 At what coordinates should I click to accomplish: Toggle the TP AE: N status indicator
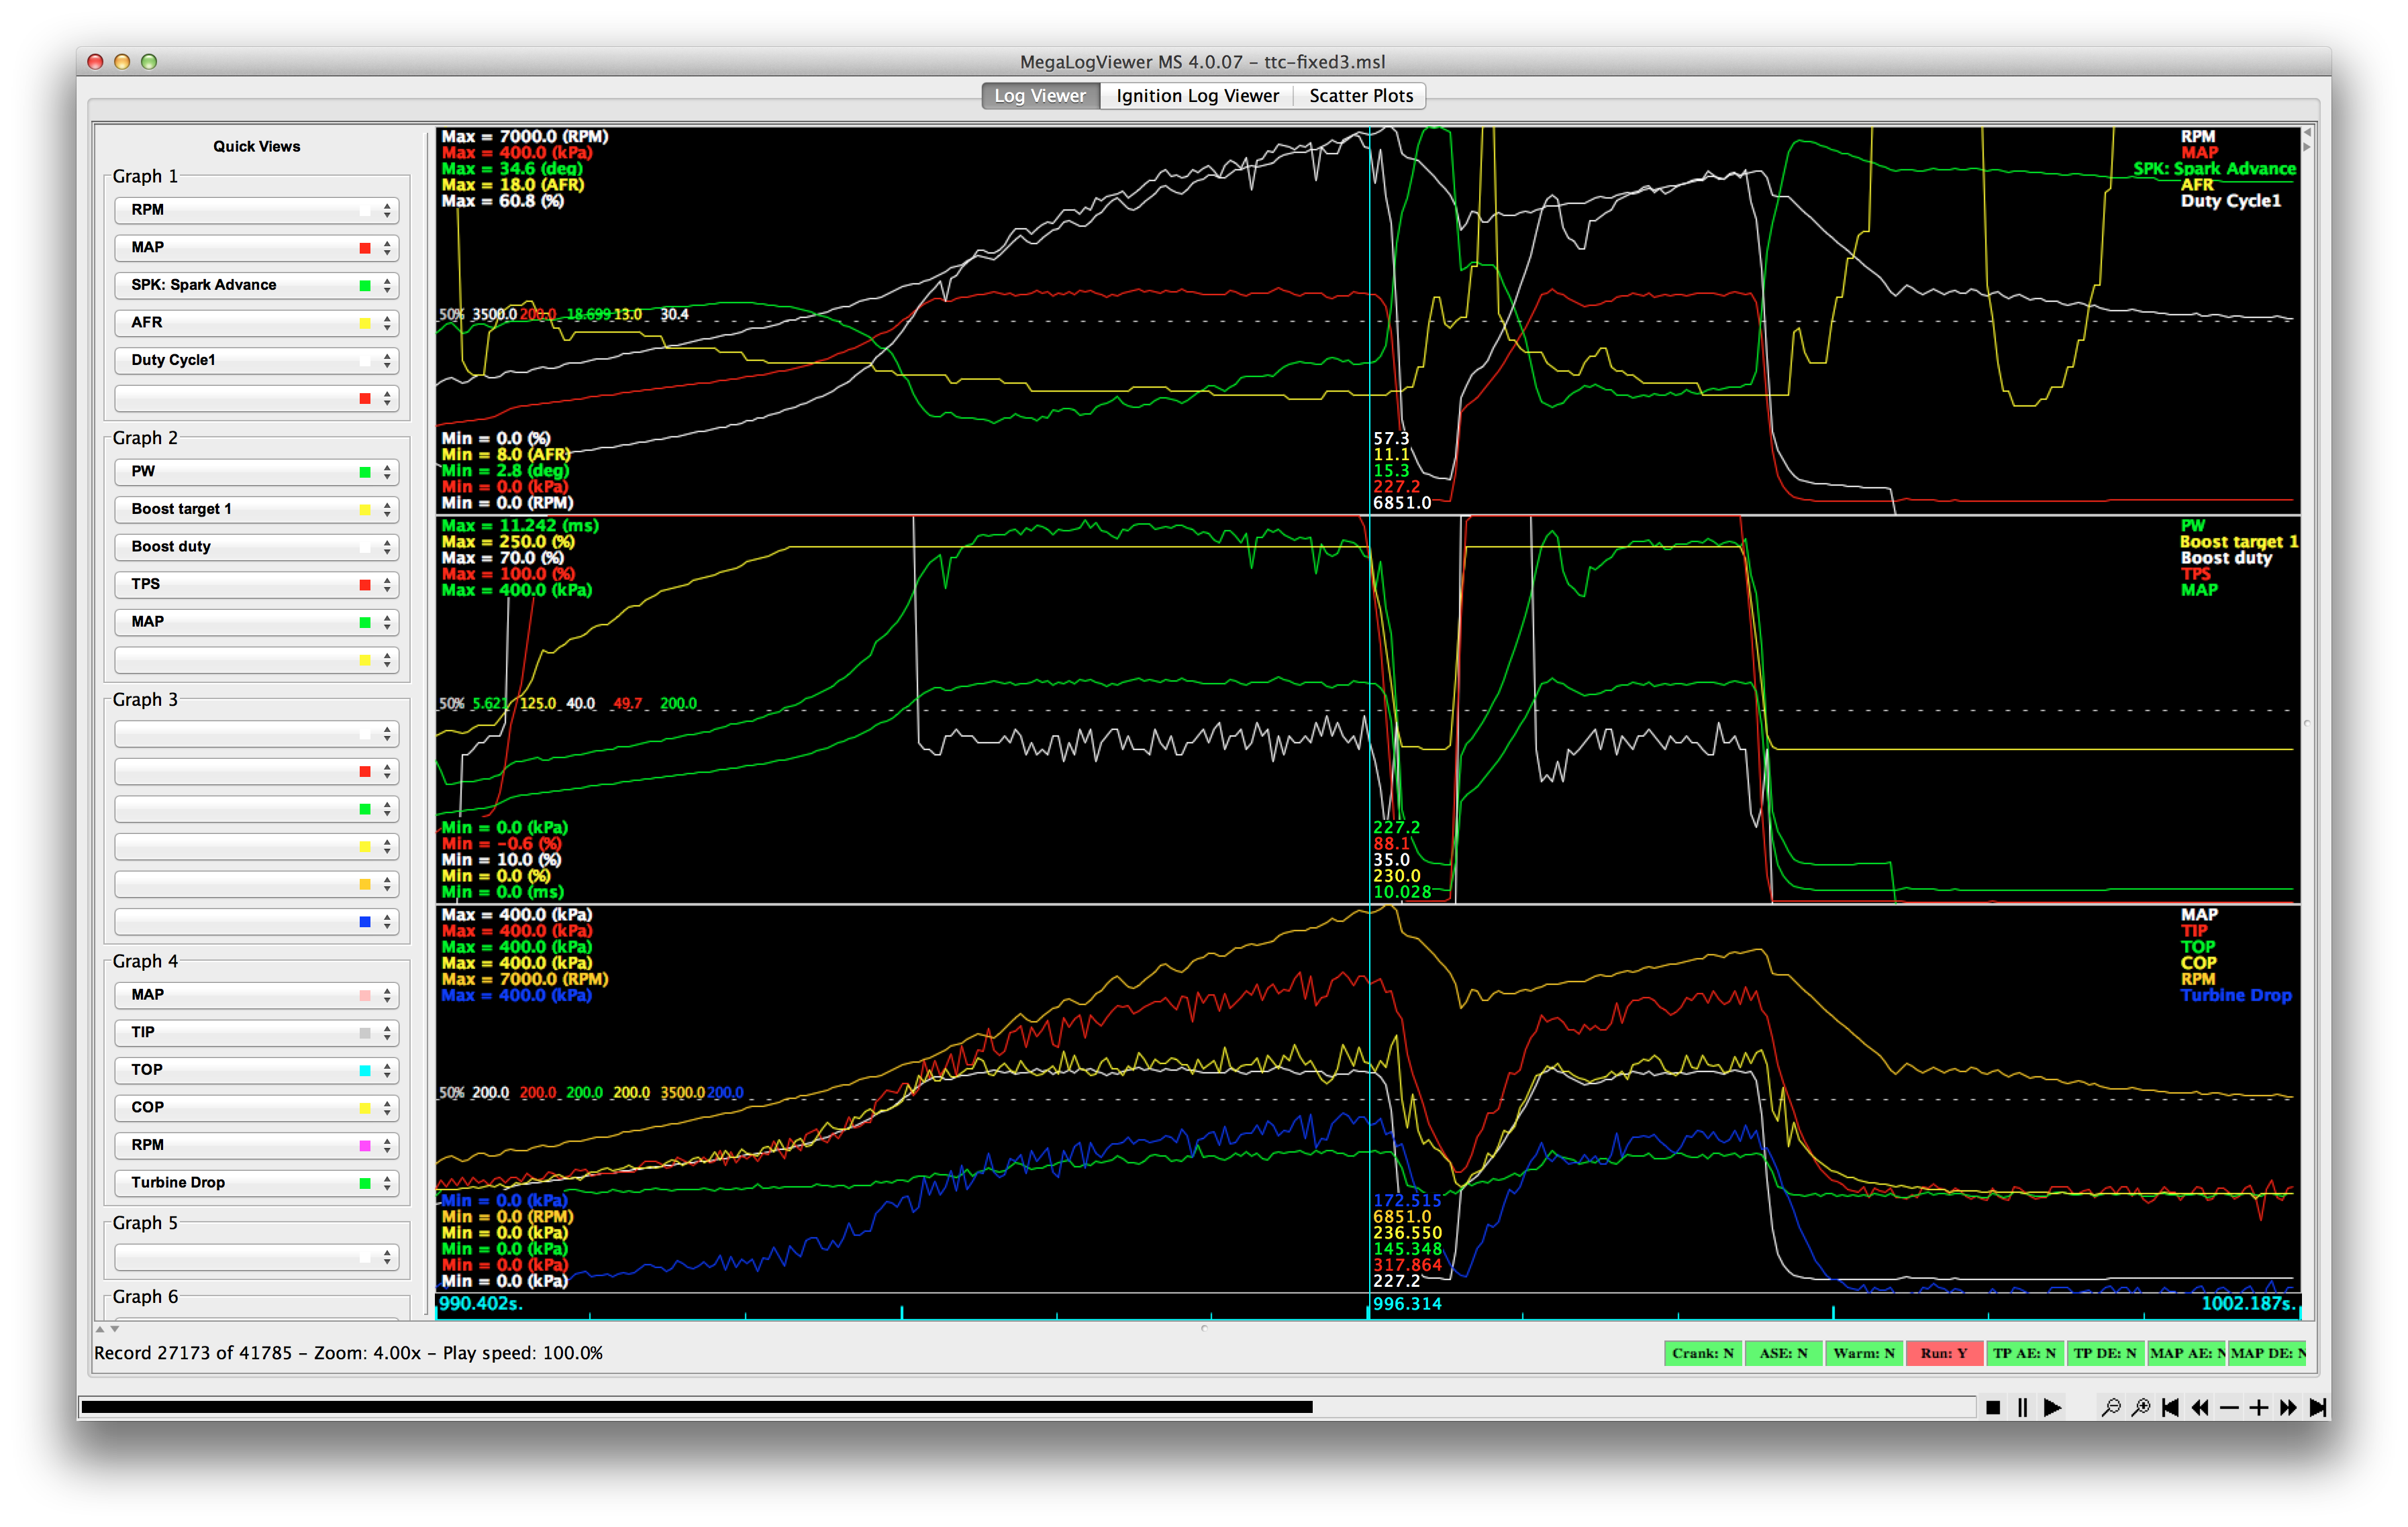(2024, 1353)
